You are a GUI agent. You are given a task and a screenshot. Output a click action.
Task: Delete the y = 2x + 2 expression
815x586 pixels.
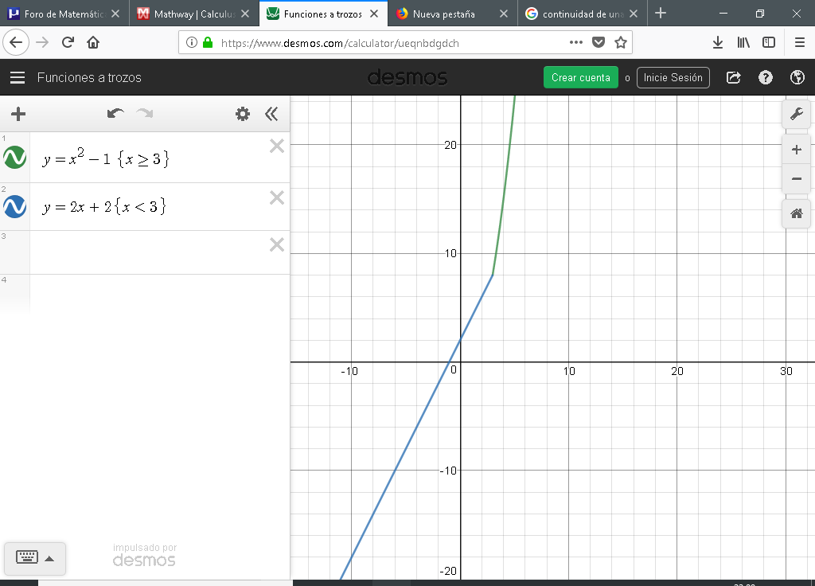coord(277,197)
